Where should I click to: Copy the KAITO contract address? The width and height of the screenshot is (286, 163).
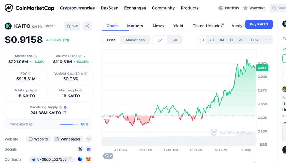(70, 159)
